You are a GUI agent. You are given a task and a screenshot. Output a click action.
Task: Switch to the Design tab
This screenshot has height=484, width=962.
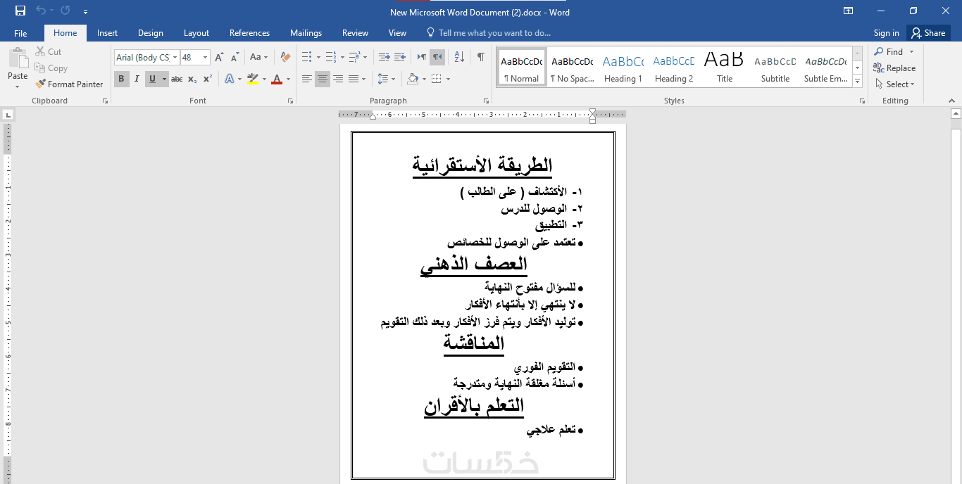pos(151,33)
